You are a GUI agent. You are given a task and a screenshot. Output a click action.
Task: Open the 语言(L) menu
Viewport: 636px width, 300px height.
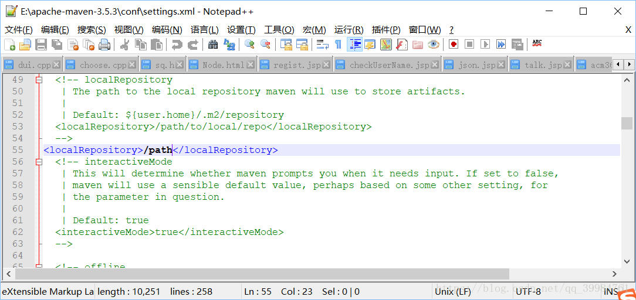[x=204, y=29]
